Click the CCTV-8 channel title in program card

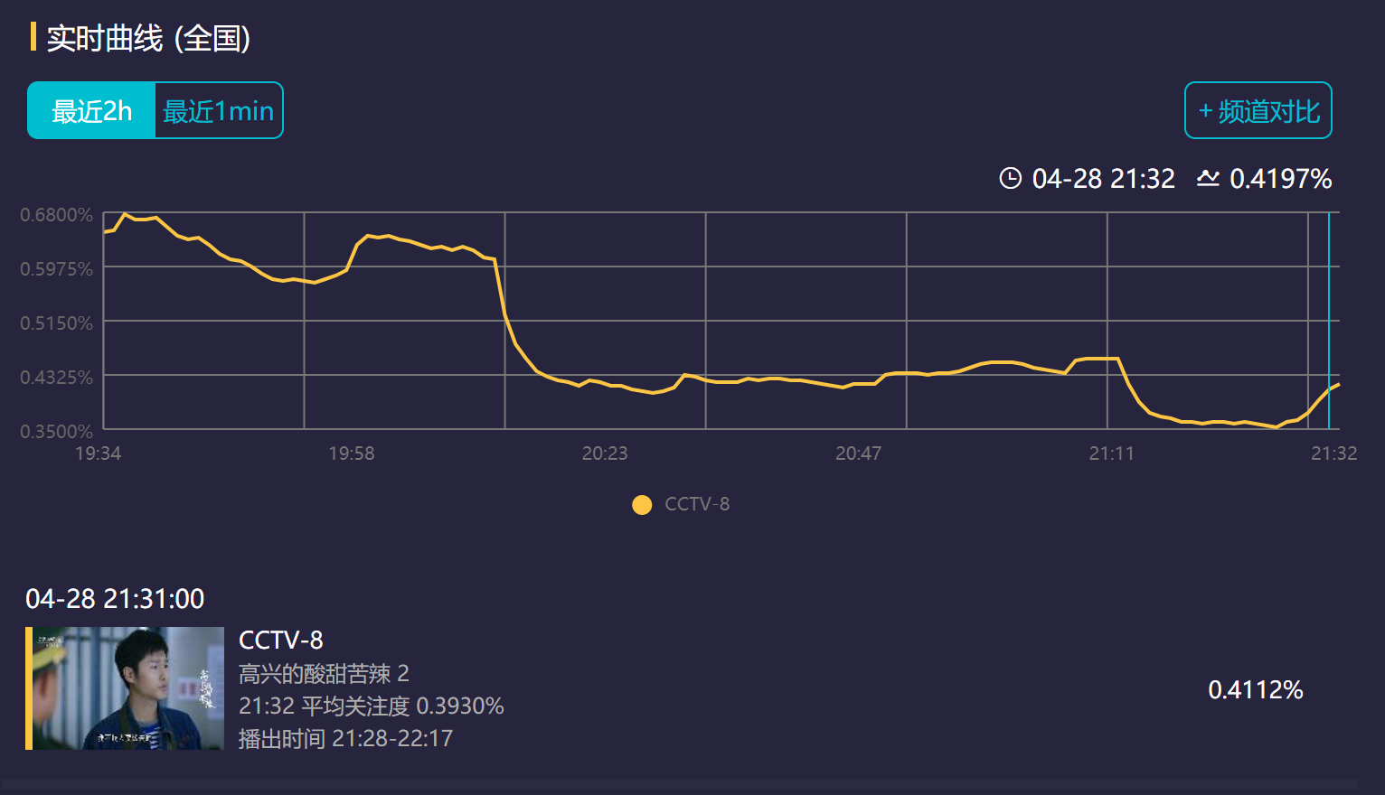(x=281, y=641)
